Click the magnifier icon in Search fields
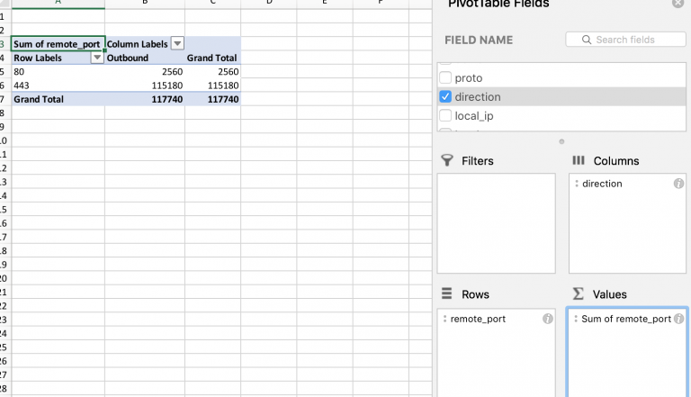The image size is (691, 397). point(588,40)
